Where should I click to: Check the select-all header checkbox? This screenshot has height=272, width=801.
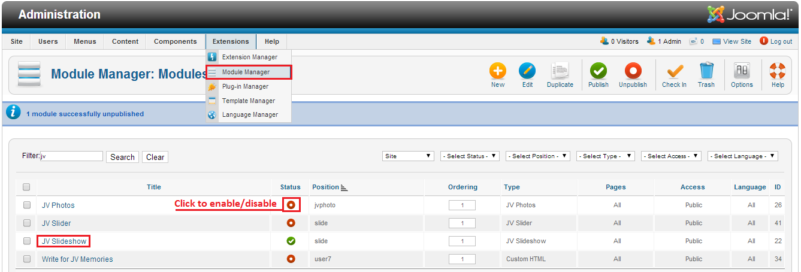[x=26, y=187]
